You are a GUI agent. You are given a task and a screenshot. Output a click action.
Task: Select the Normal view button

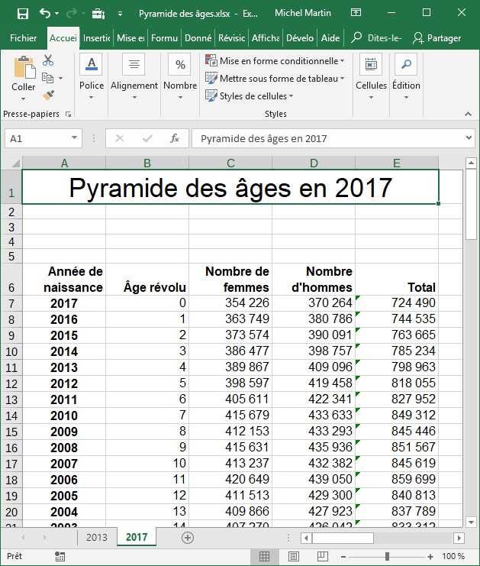(x=264, y=556)
